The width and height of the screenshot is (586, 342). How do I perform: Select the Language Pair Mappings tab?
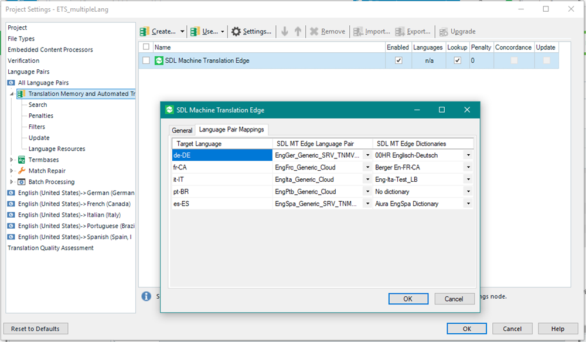[231, 130]
